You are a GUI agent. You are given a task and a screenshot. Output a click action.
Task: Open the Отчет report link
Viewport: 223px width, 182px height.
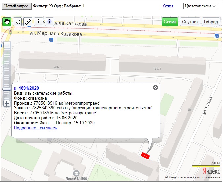[168, 6]
